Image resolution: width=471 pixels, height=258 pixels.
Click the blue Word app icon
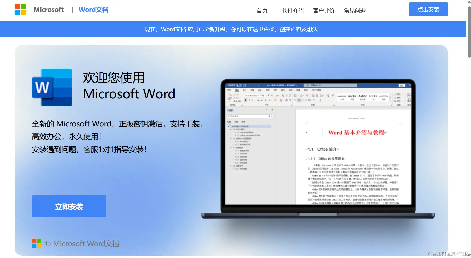[52, 88]
